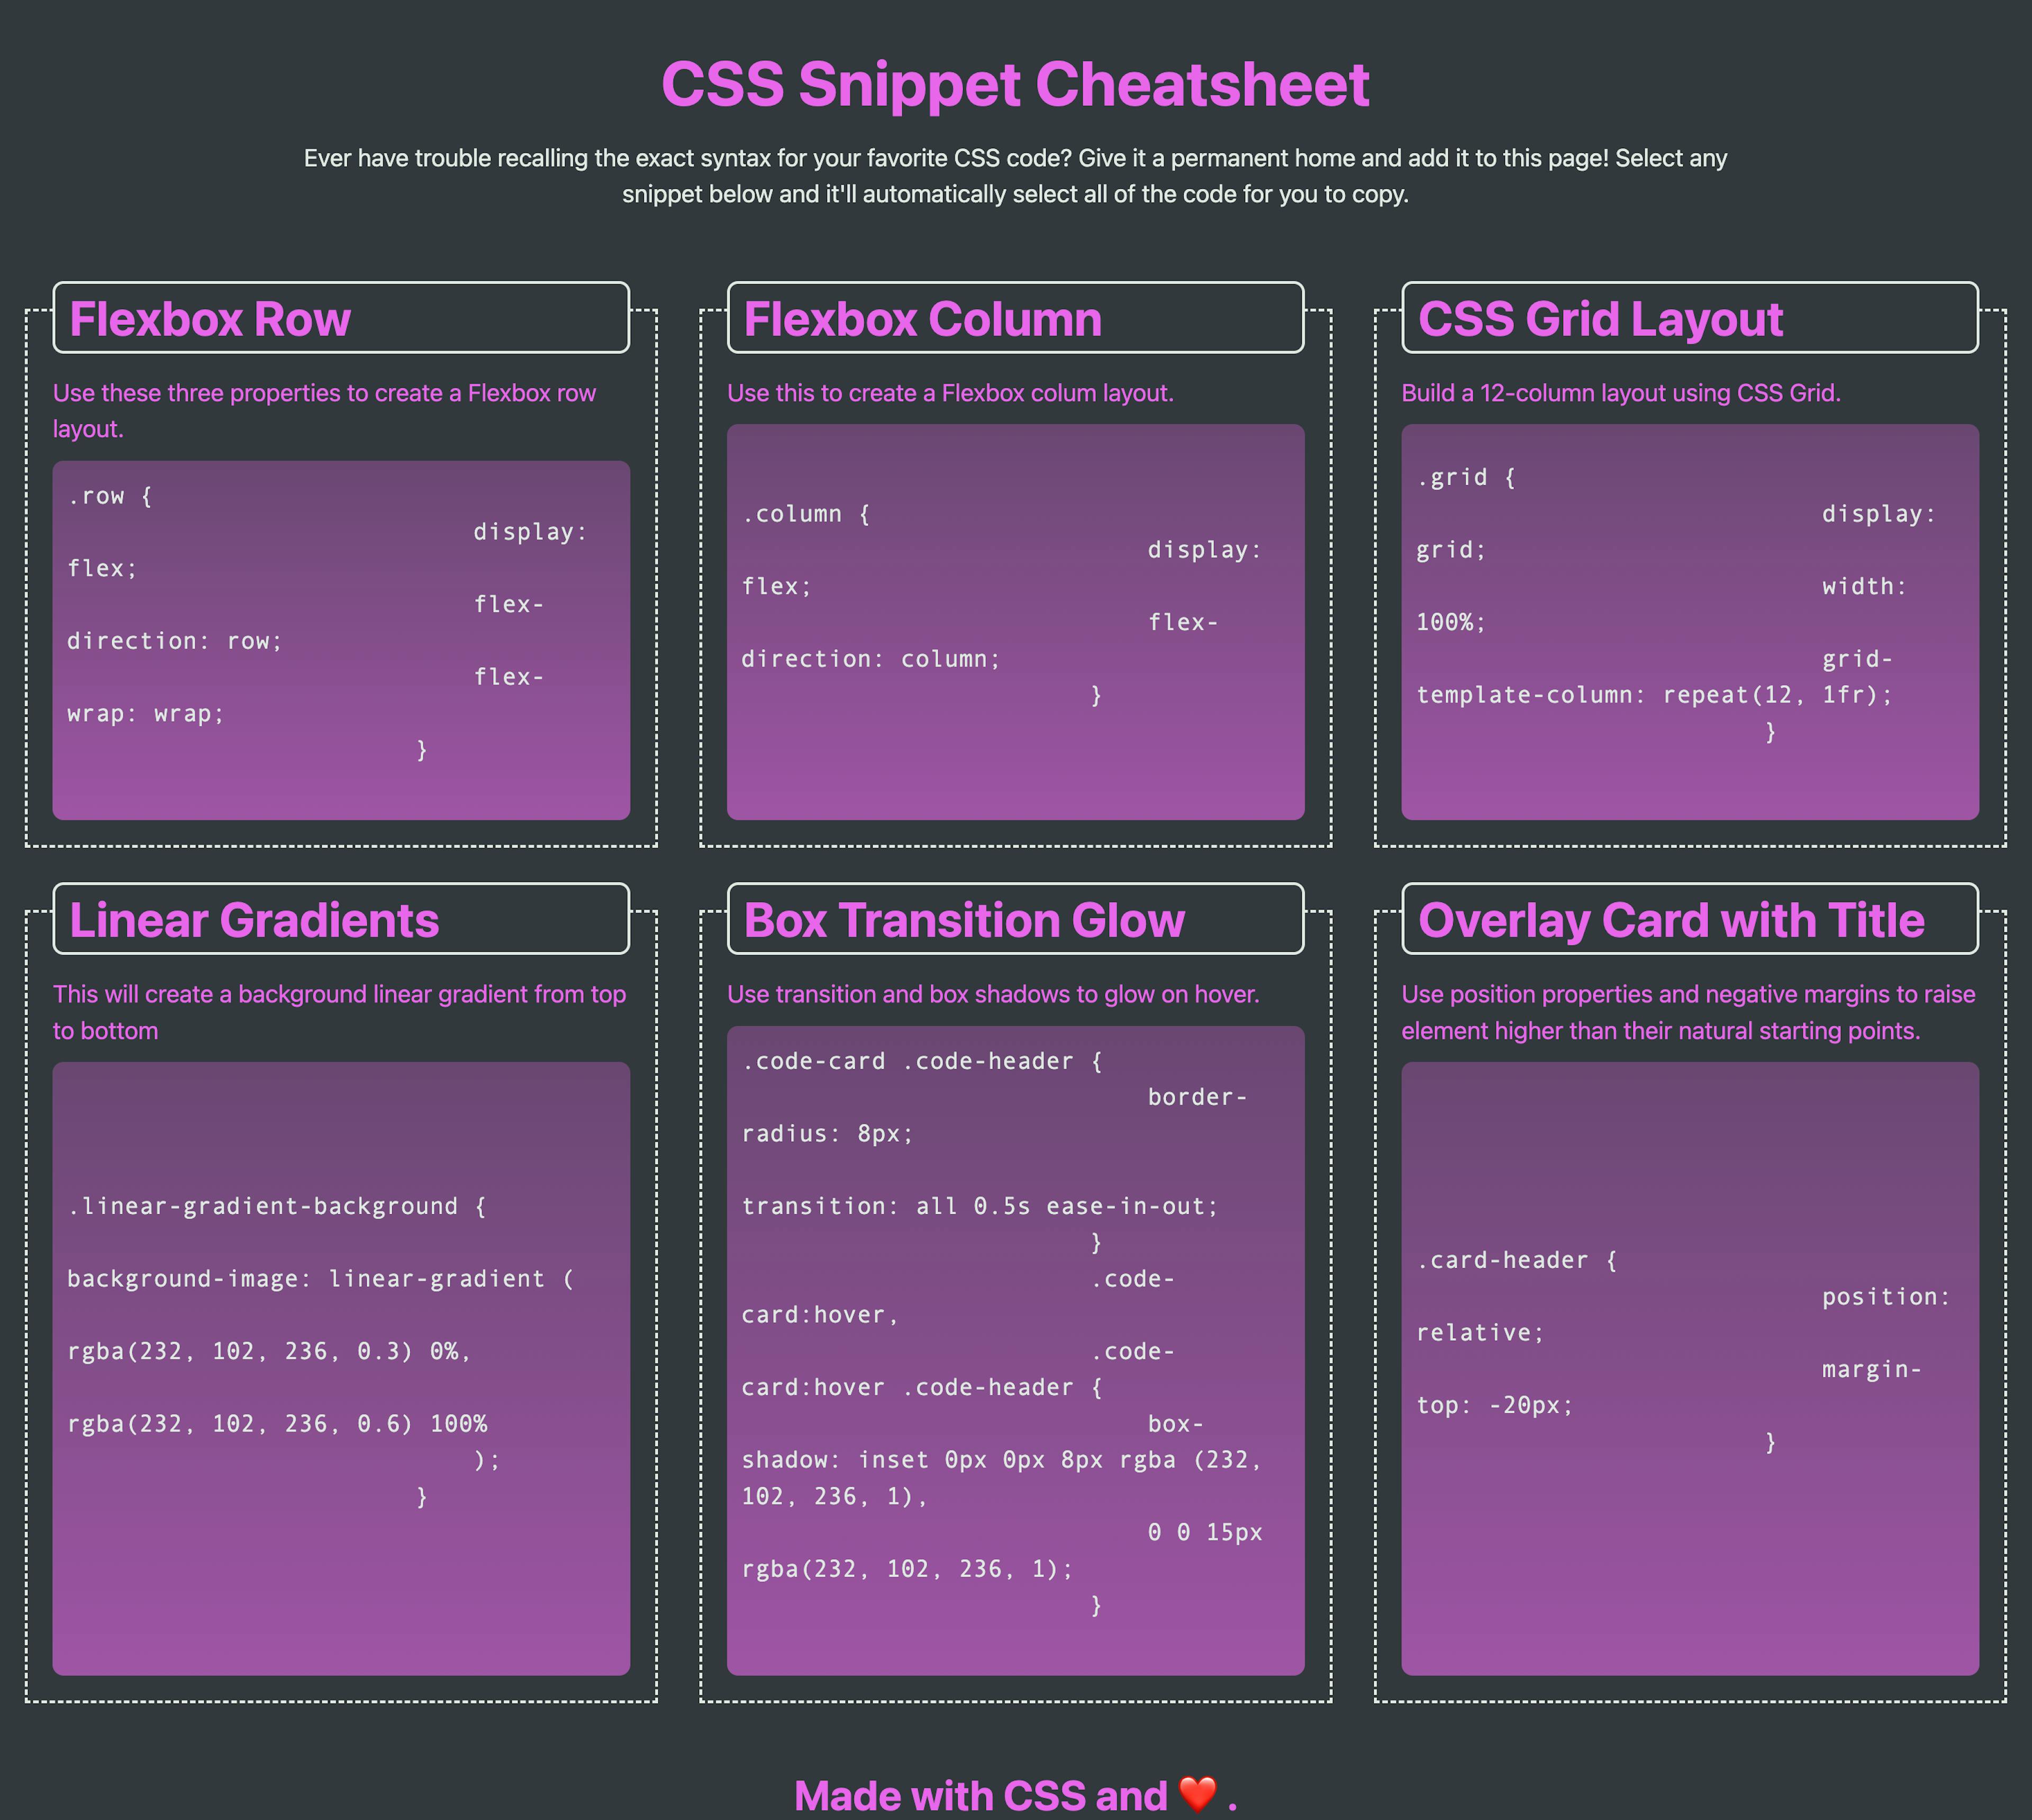
Task: Click 'rgba(232, 102, 236, 0.6) 100%' line
Action: [277, 1424]
